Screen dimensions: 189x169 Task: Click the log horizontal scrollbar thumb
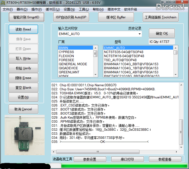[98, 152]
